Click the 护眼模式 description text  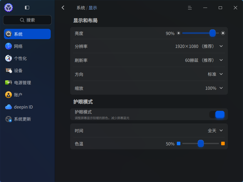point(102,118)
